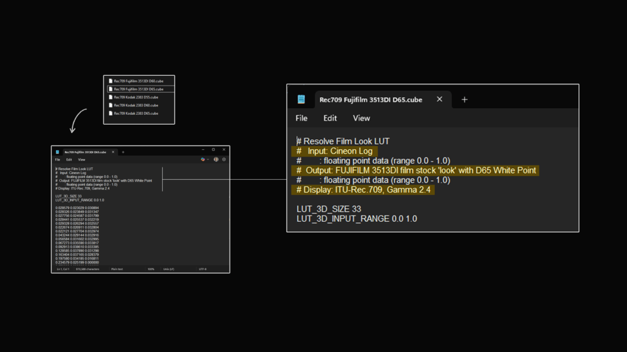This screenshot has height=352, width=627.
Task: Click data row '0.027756 0.024587 0.031799'
Action: point(77,216)
